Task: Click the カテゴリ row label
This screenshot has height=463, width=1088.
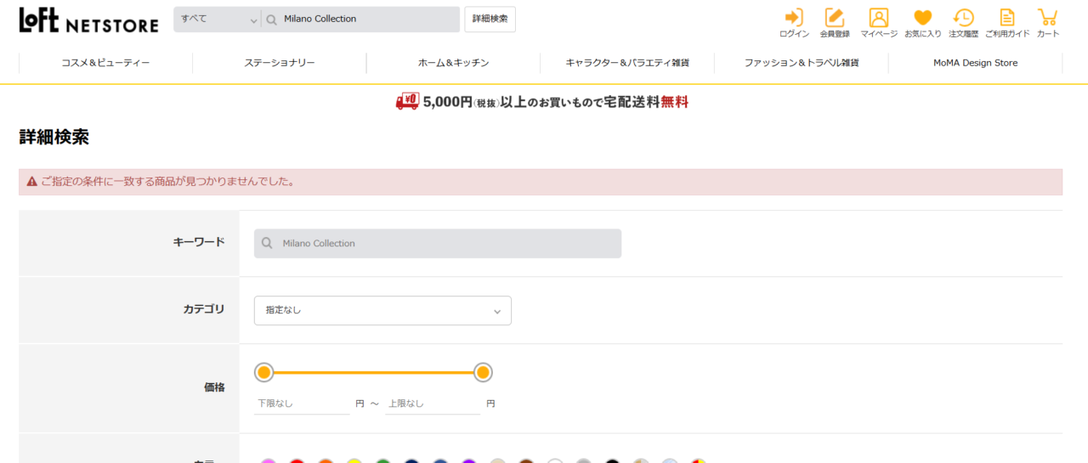Action: pos(204,309)
